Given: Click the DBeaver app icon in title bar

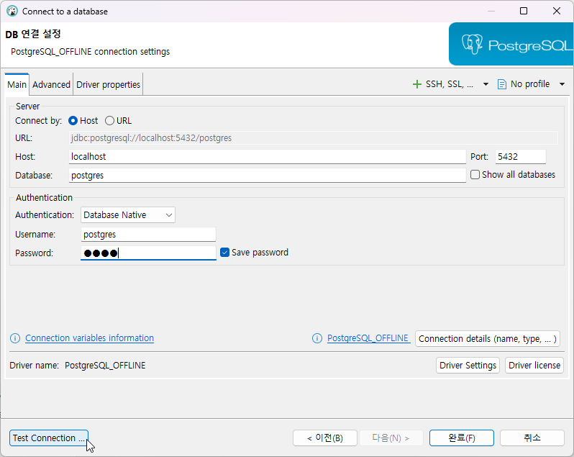Looking at the screenshot, I should tap(12, 11).
